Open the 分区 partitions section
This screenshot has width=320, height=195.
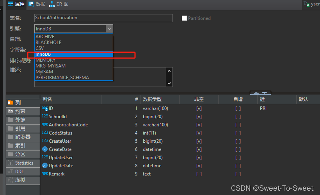[23, 154]
